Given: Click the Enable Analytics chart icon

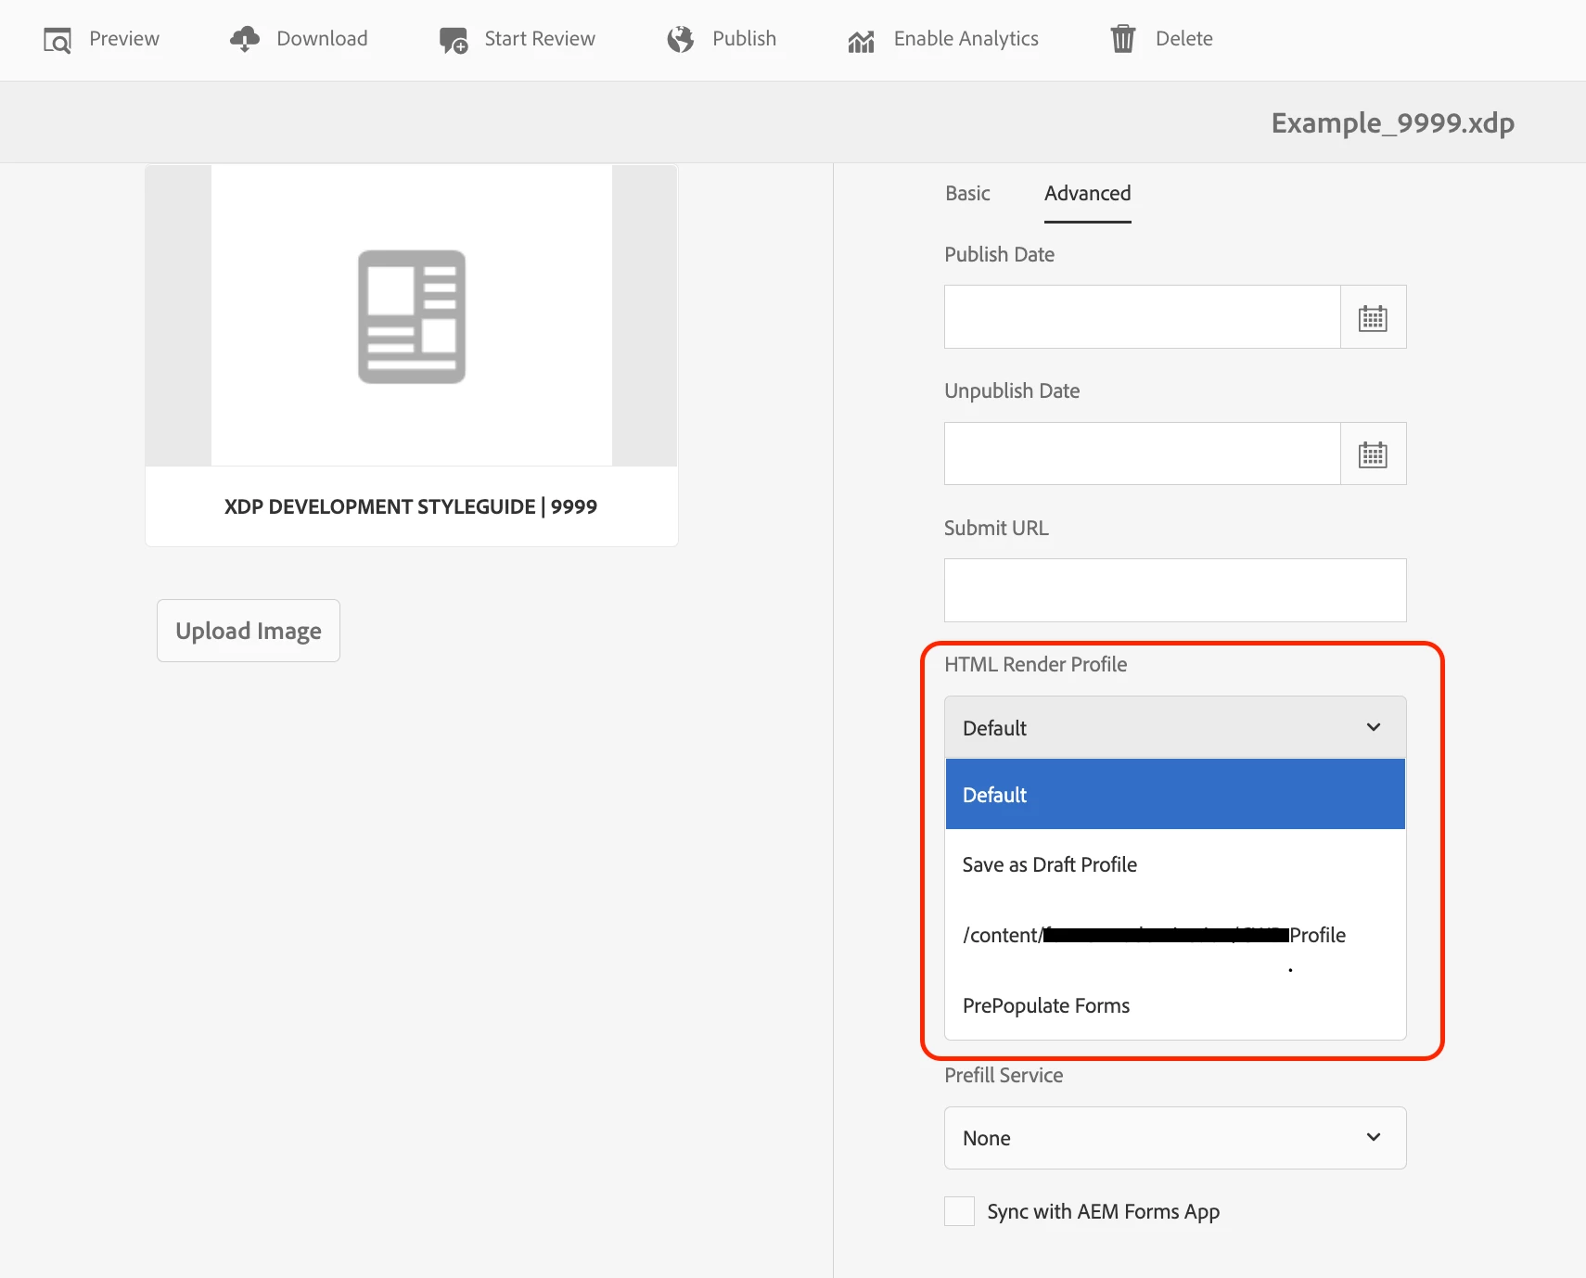Looking at the screenshot, I should point(861,41).
